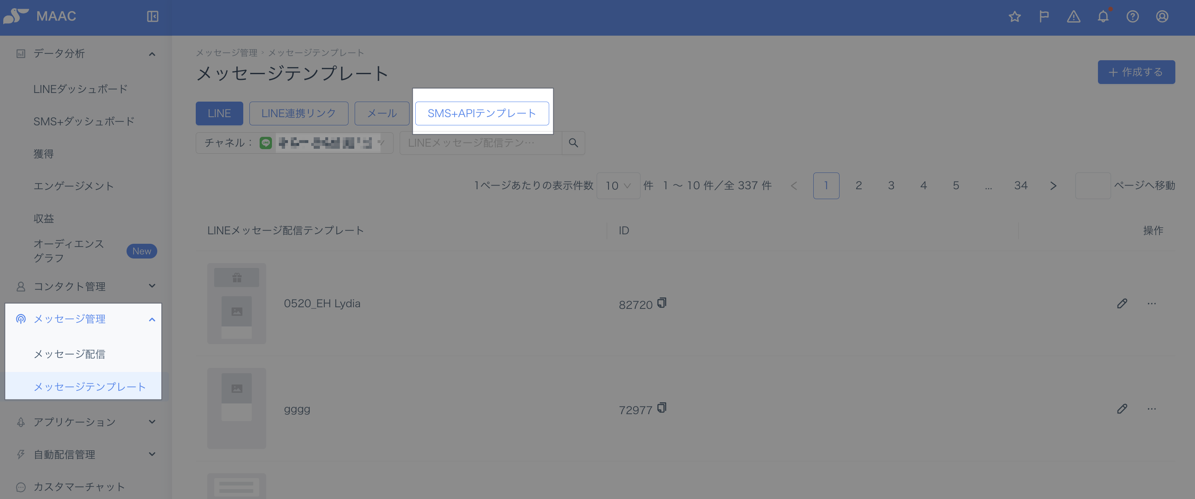The width and height of the screenshot is (1195, 499).
Task: Click the メッセージ管理 breadcrumb link
Action: [226, 53]
